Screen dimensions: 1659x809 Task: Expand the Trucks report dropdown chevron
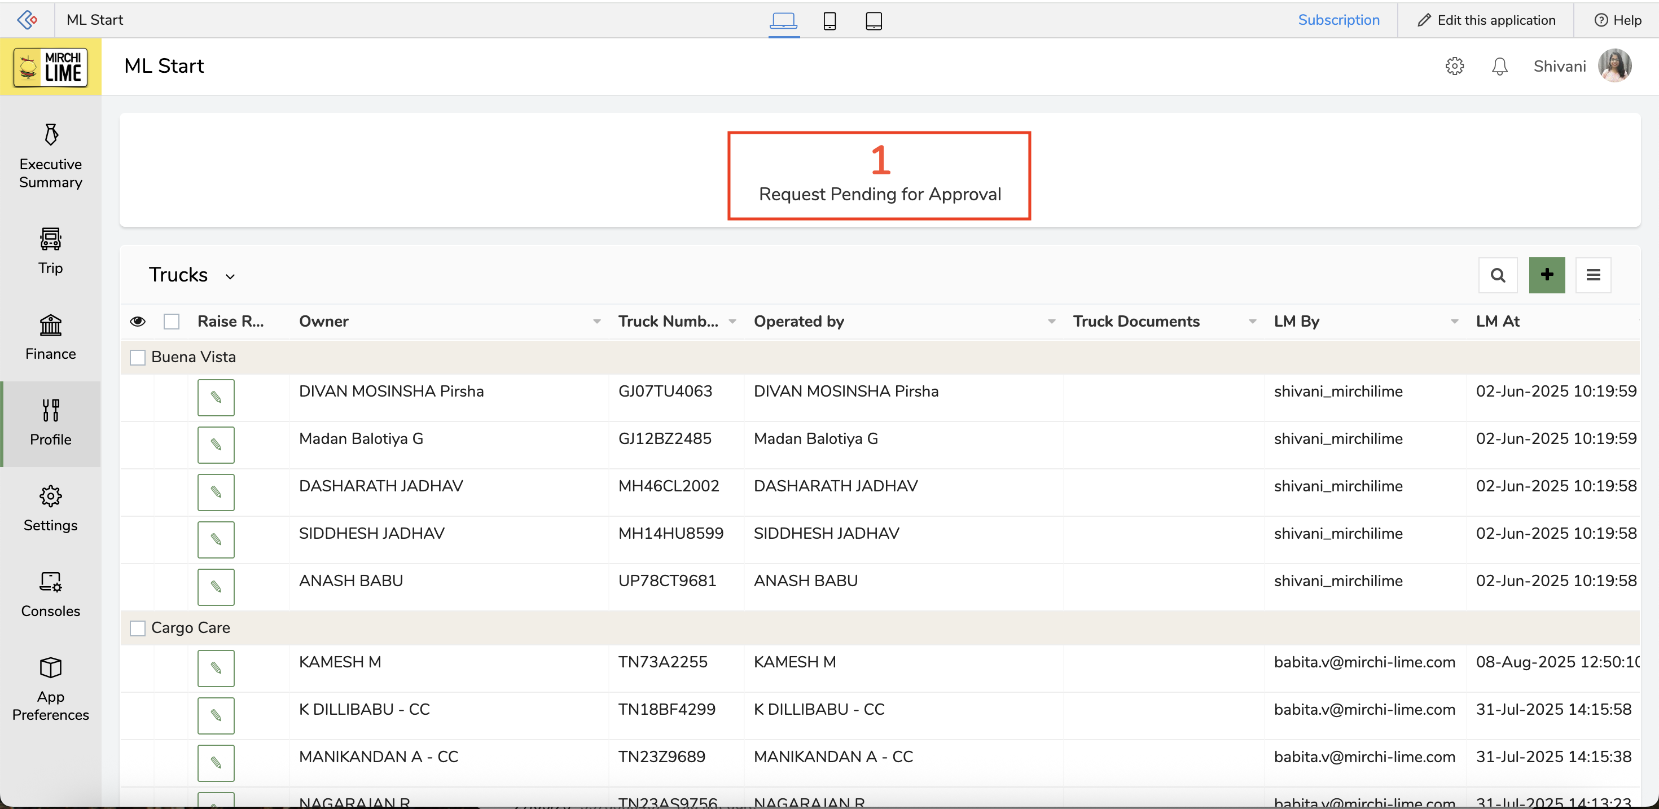coord(230,276)
